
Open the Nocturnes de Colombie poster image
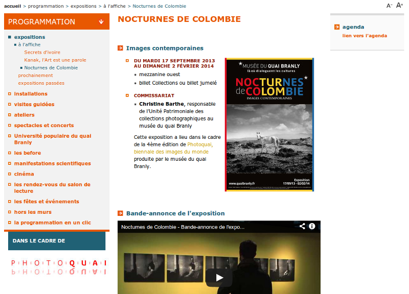pyautogui.click(x=269, y=125)
